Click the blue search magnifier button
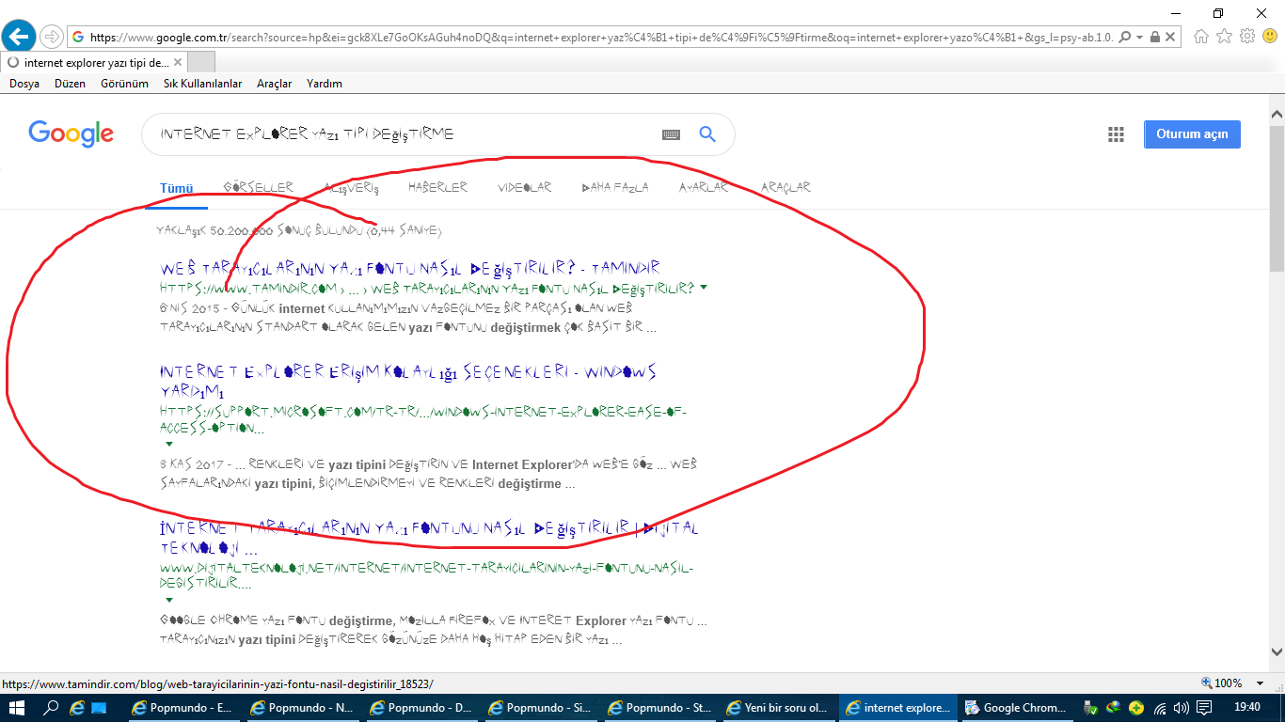The image size is (1285, 722). coord(708,134)
